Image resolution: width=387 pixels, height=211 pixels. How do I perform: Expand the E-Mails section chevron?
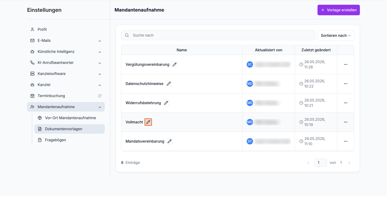coord(100,41)
